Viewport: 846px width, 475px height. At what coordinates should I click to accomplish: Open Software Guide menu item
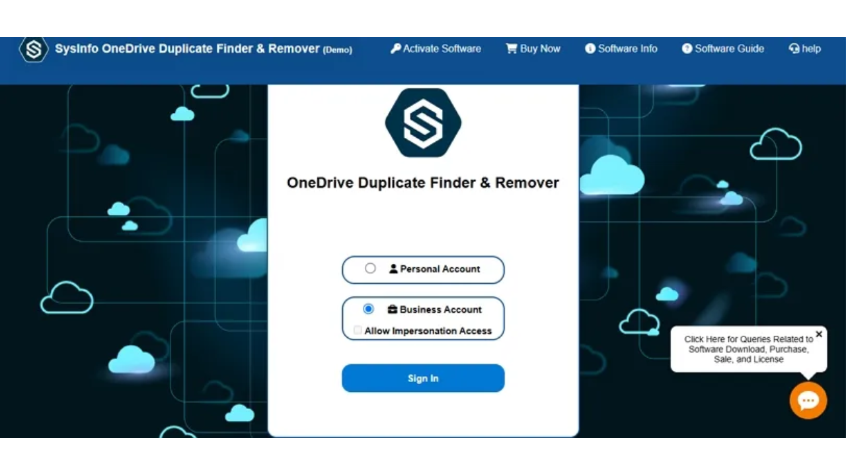[723, 49]
